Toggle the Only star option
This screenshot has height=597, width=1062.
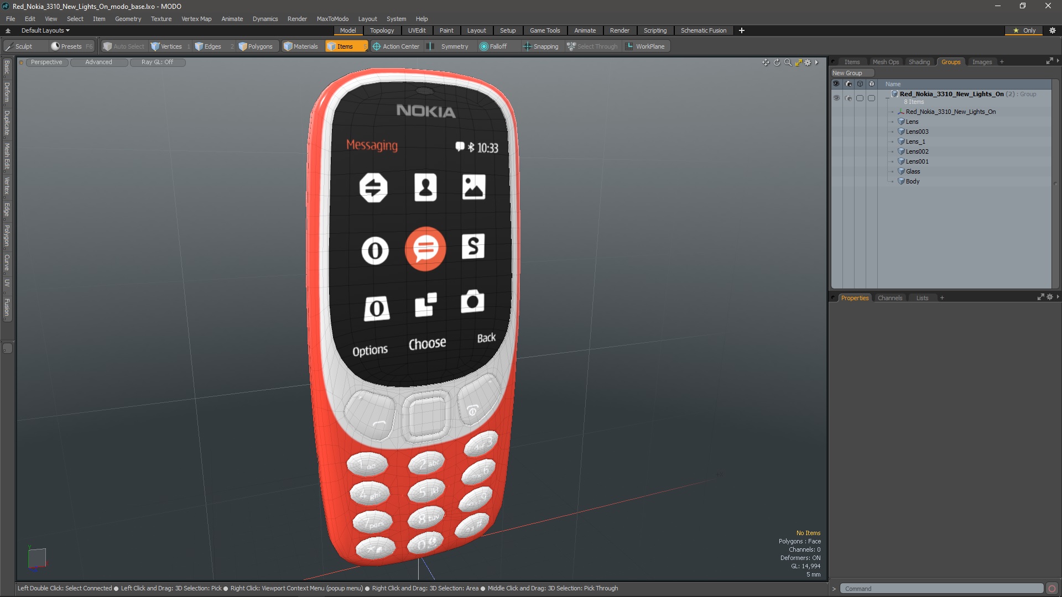click(1024, 30)
